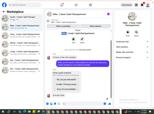Focus the Search Facebook box

click(x=25, y=5)
